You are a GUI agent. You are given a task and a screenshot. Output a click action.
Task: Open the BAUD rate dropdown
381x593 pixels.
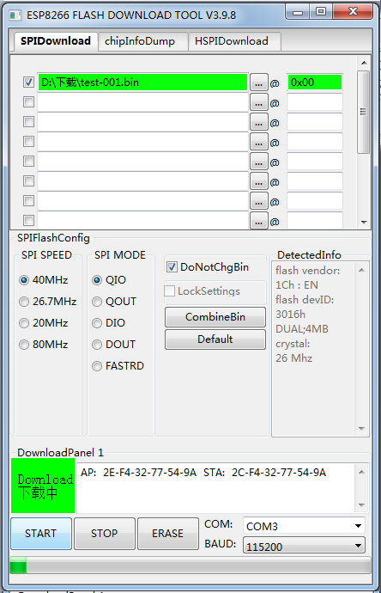click(304, 546)
